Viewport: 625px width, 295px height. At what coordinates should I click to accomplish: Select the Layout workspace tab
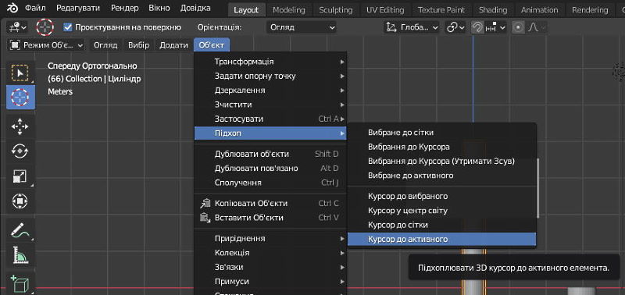[246, 10]
